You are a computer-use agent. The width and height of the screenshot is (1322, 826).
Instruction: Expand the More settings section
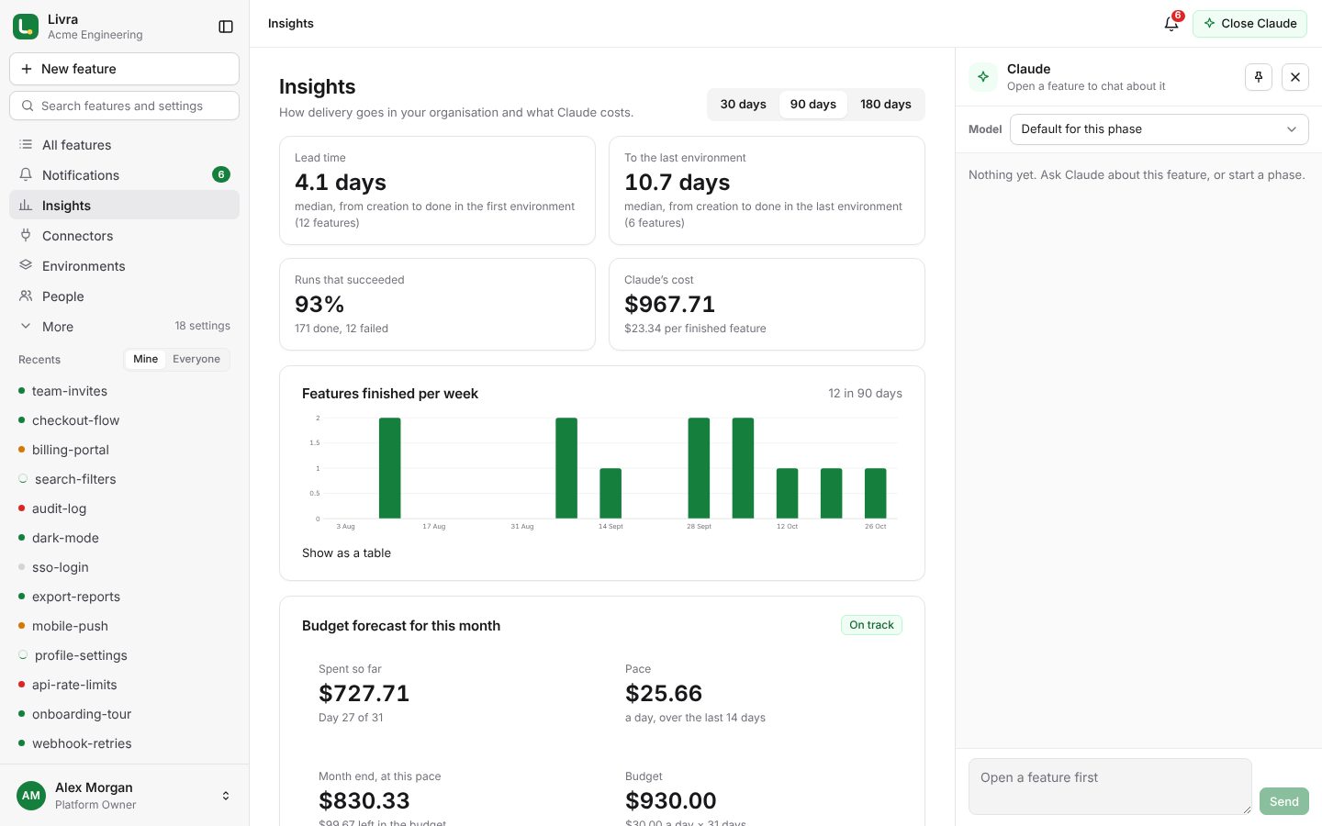[x=124, y=327]
